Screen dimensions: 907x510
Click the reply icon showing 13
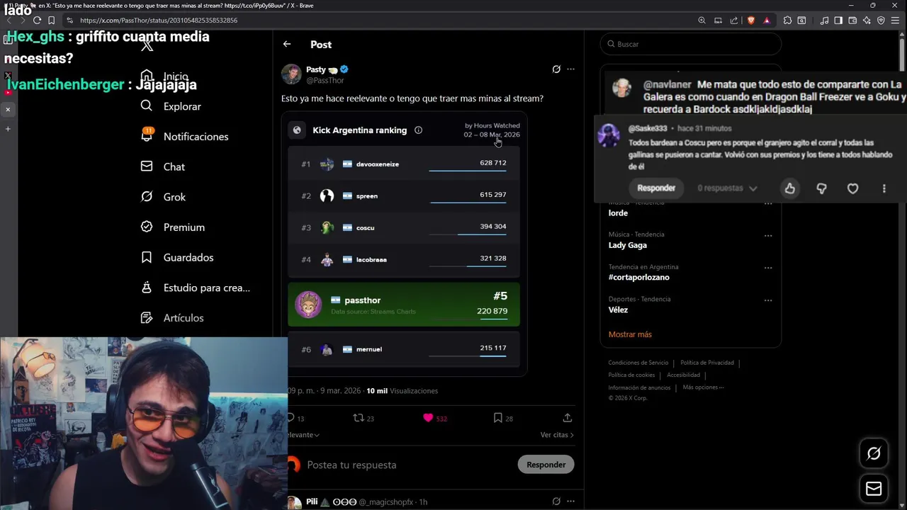click(x=291, y=418)
